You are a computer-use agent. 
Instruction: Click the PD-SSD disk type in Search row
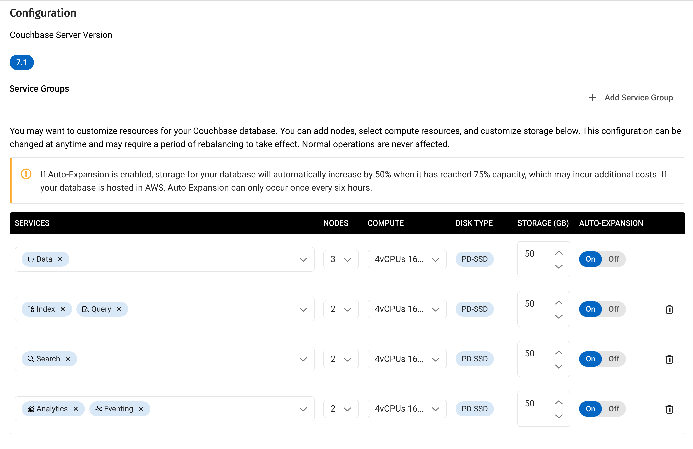click(475, 359)
